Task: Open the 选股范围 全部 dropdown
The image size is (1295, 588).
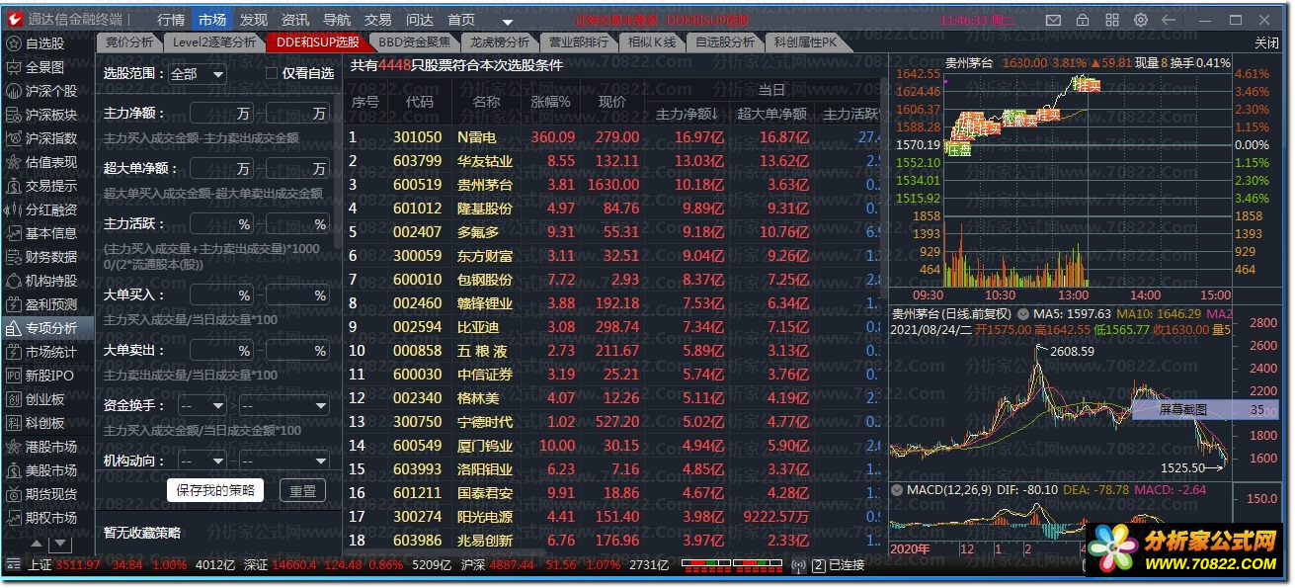Action: [198, 74]
